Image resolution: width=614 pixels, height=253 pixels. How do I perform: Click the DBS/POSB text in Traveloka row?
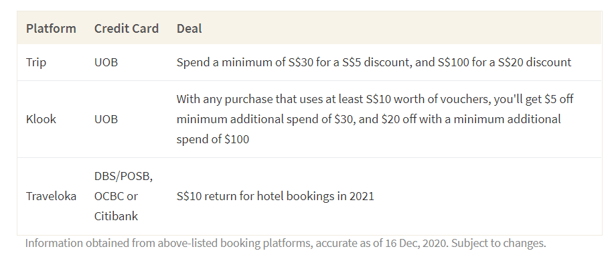pyautogui.click(x=123, y=176)
